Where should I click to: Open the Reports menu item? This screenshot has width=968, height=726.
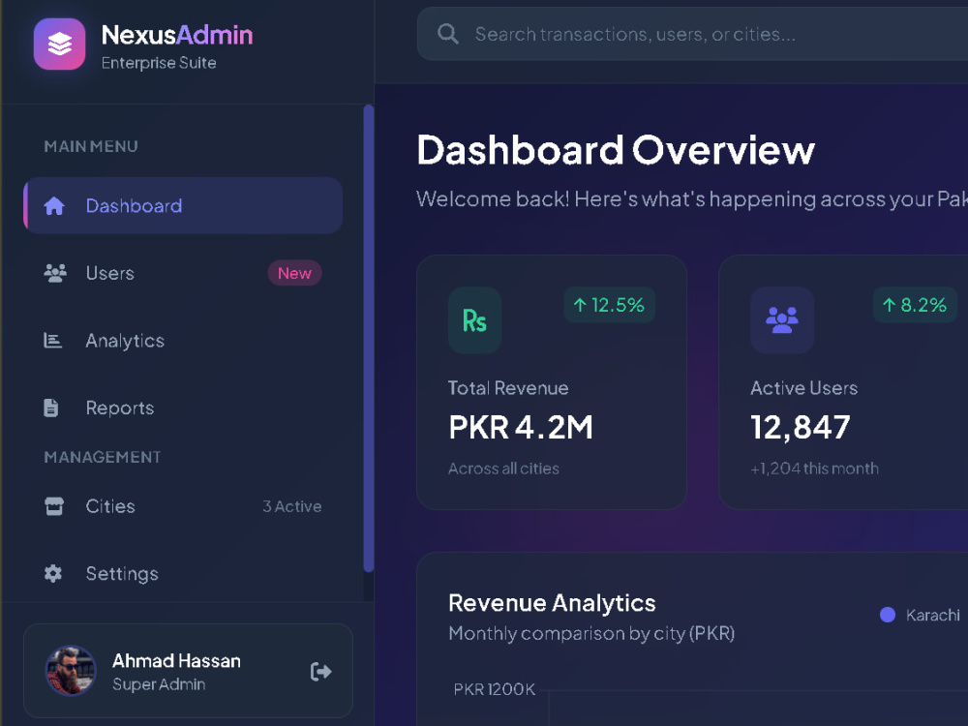183,408
